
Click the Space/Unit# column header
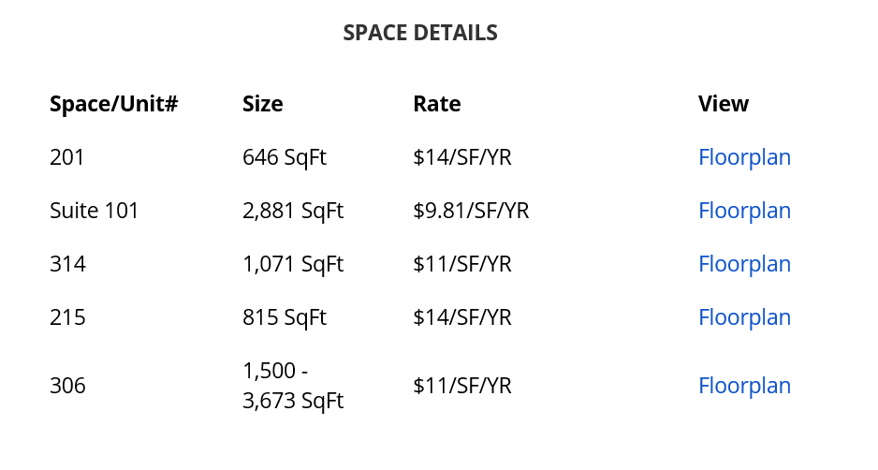coord(113,104)
